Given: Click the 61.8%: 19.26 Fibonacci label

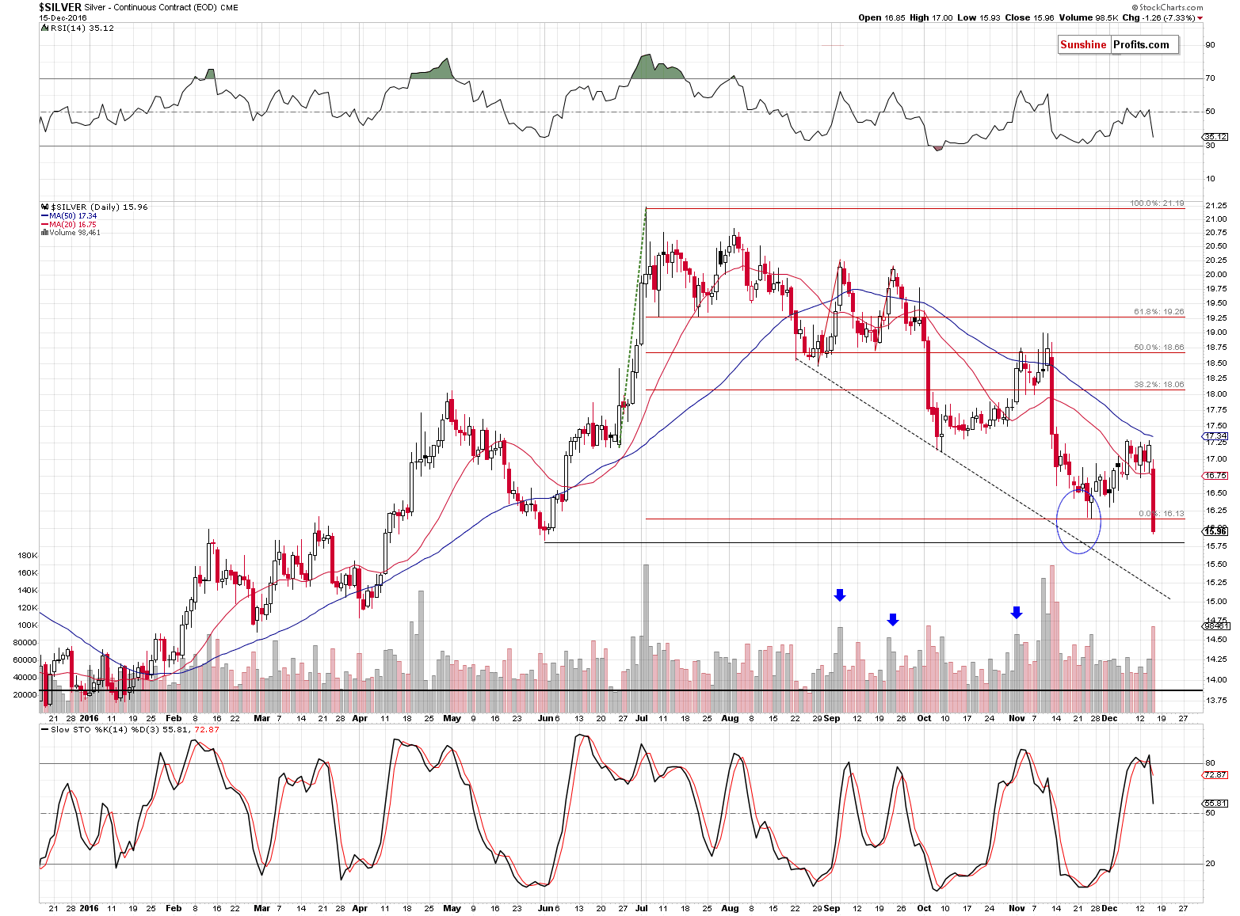Looking at the screenshot, I should pyautogui.click(x=1159, y=312).
